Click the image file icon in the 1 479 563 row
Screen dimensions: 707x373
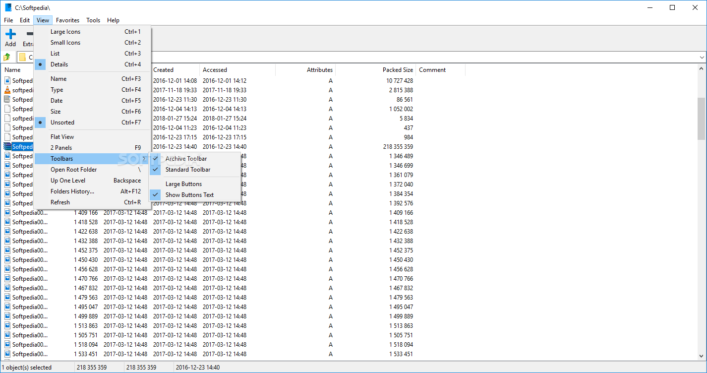(7, 298)
